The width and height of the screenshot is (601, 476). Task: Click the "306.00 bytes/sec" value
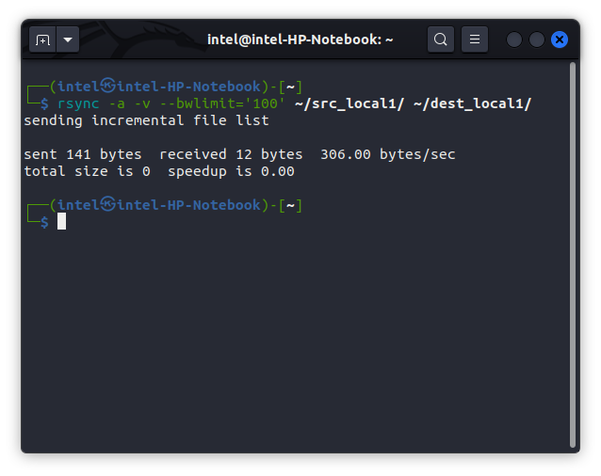point(388,154)
